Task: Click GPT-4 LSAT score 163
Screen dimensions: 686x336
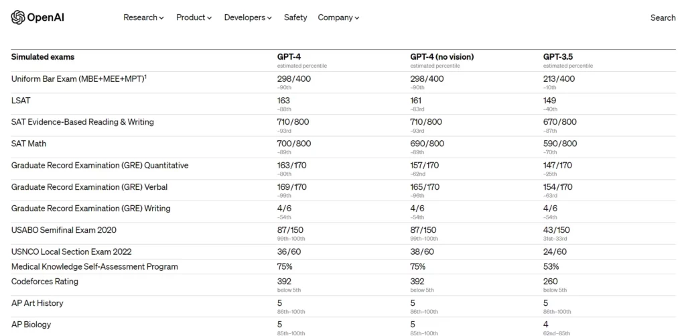Action: point(283,101)
